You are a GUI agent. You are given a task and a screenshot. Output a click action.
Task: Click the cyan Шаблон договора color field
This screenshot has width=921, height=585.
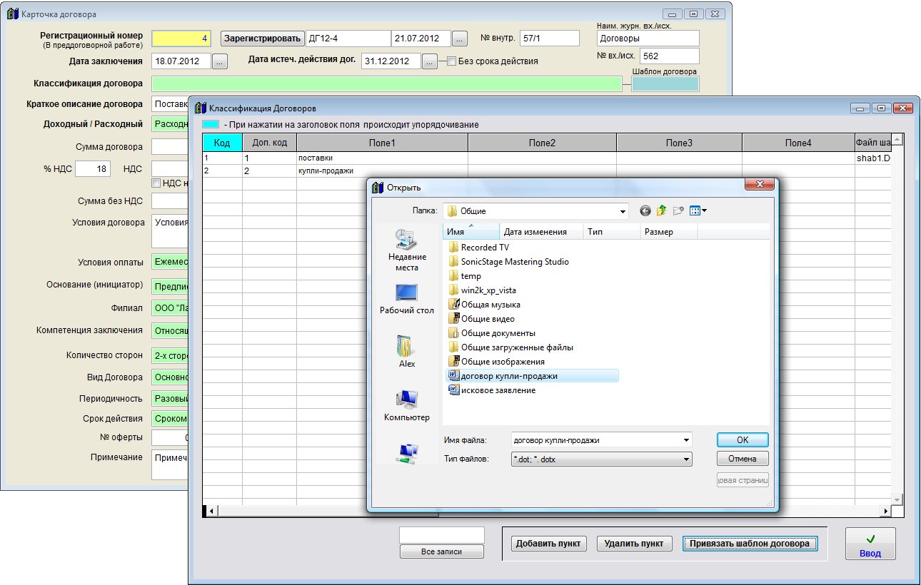[665, 84]
